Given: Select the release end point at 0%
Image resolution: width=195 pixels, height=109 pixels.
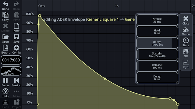Looking at the screenshot, I should tap(178, 104).
